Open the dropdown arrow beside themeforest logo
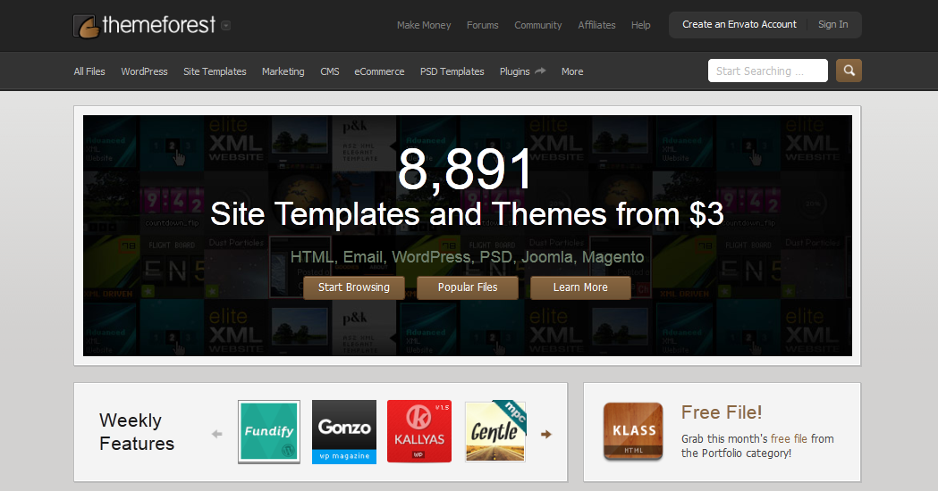The height and width of the screenshot is (491, 938). [225, 26]
